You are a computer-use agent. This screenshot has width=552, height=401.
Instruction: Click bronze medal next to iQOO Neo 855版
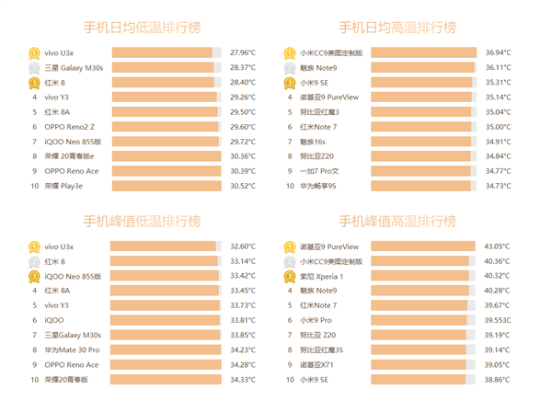pos(34,276)
